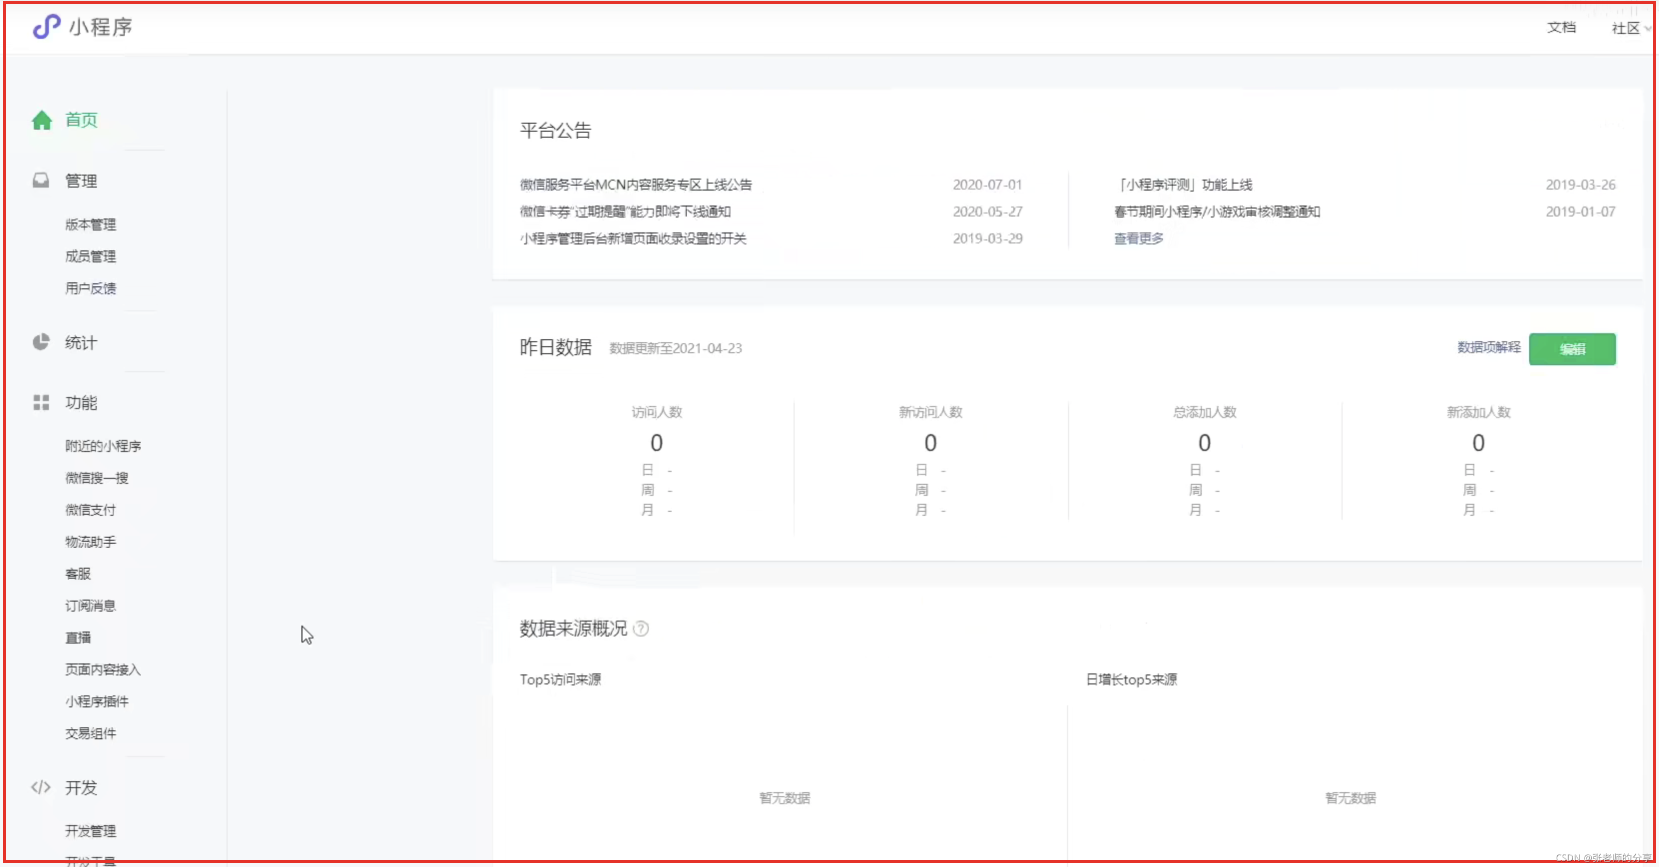Click the Mini Program logo icon
Image resolution: width=1659 pixels, height=867 pixels.
[x=46, y=26]
